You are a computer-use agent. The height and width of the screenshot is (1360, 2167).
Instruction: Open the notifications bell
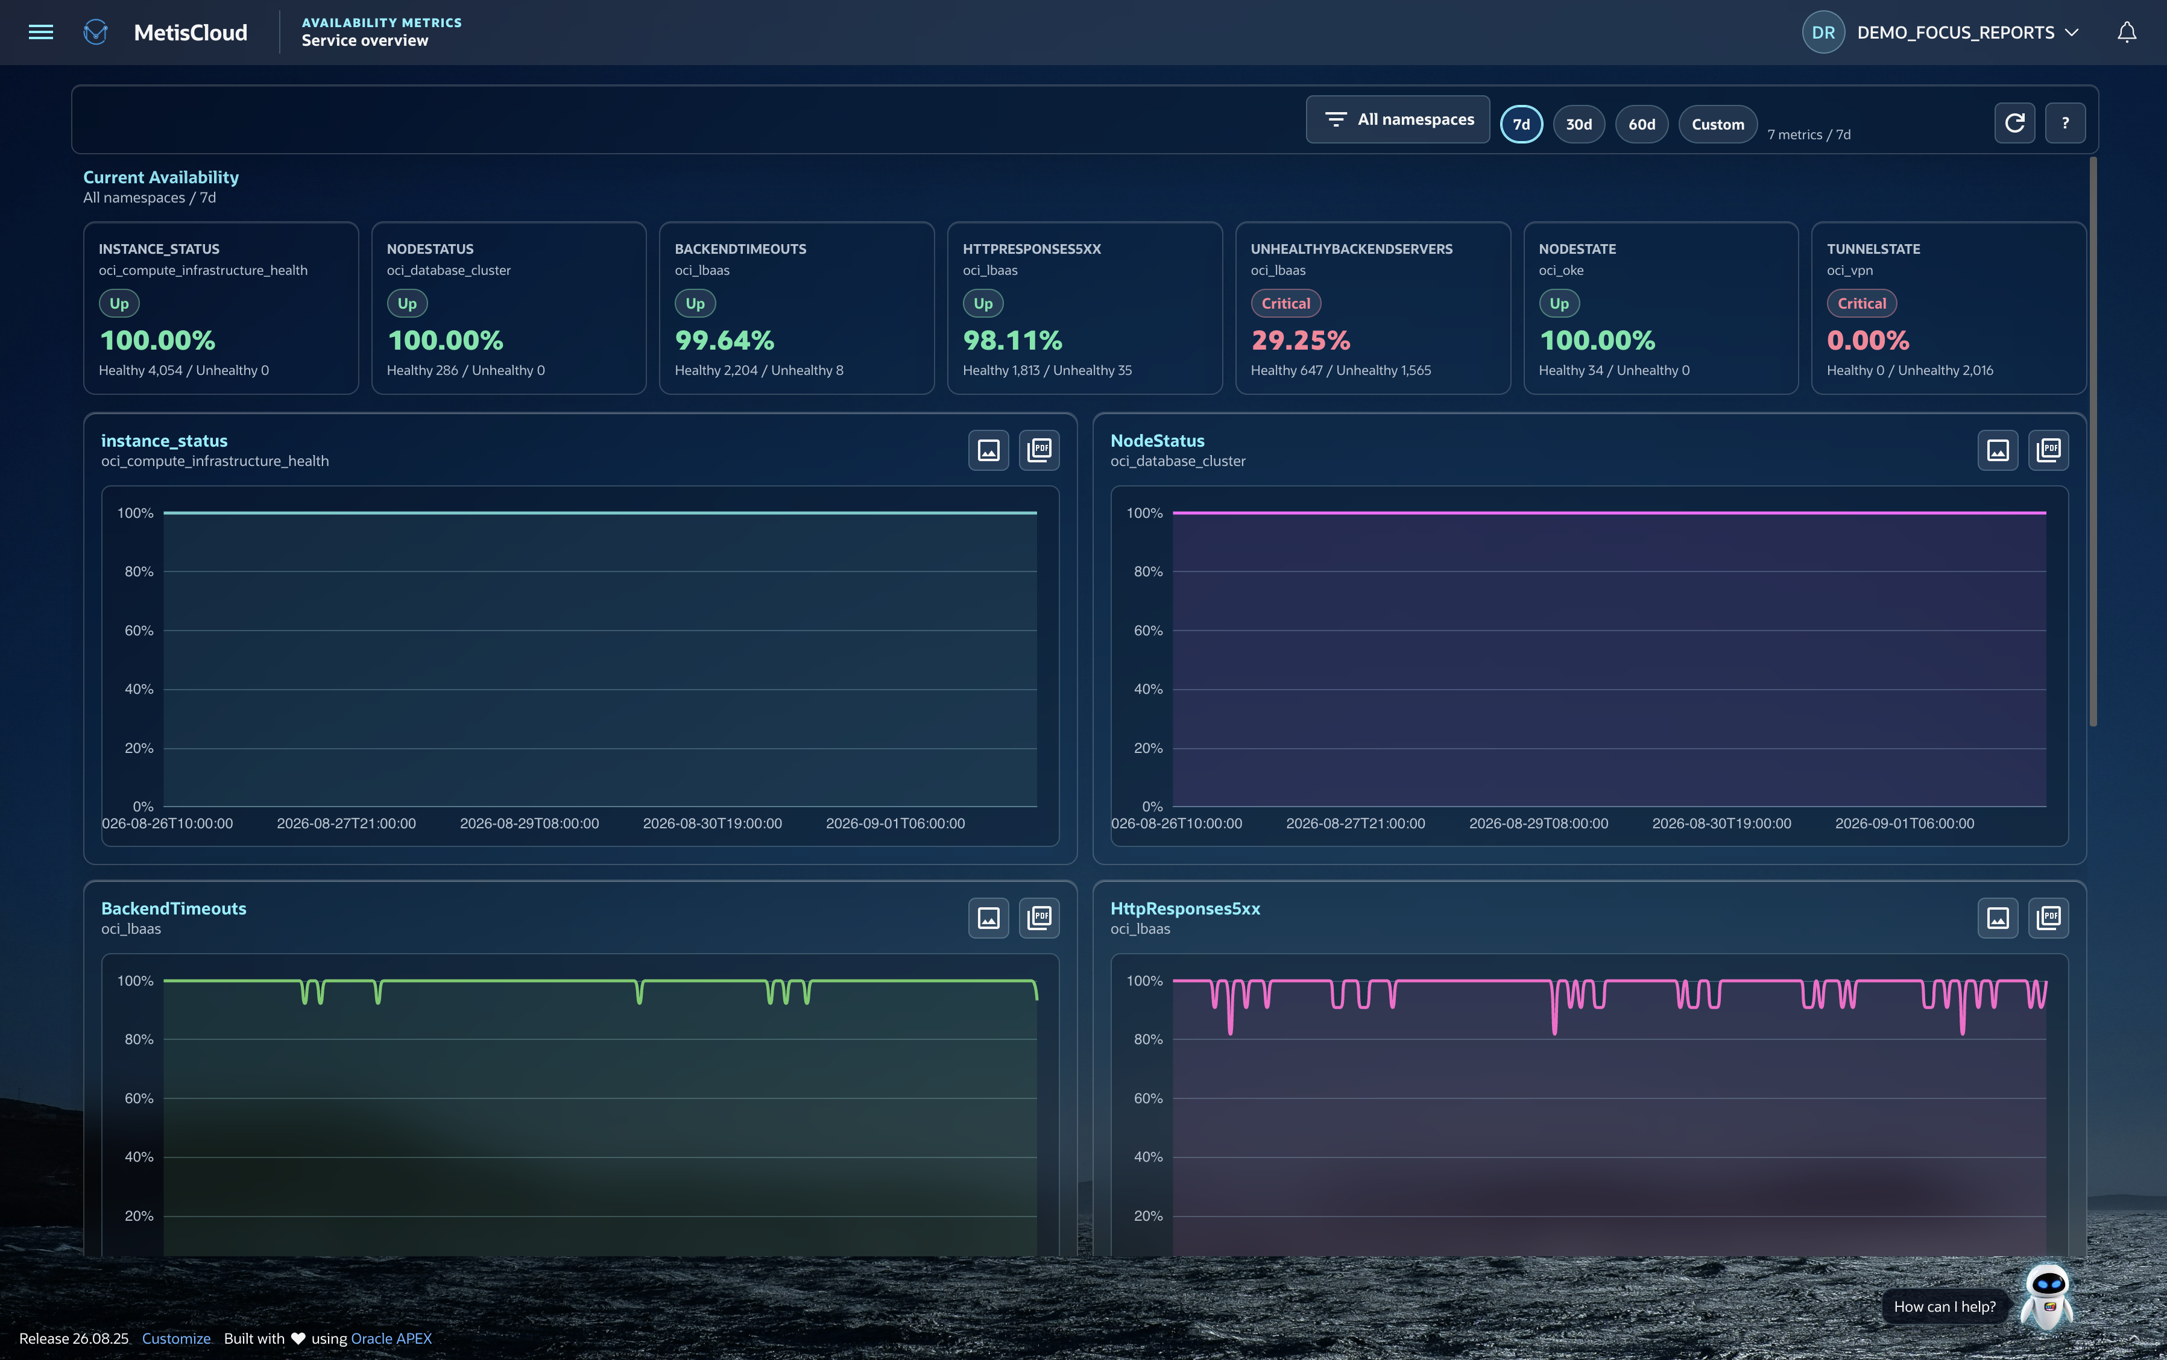pyautogui.click(x=2127, y=33)
